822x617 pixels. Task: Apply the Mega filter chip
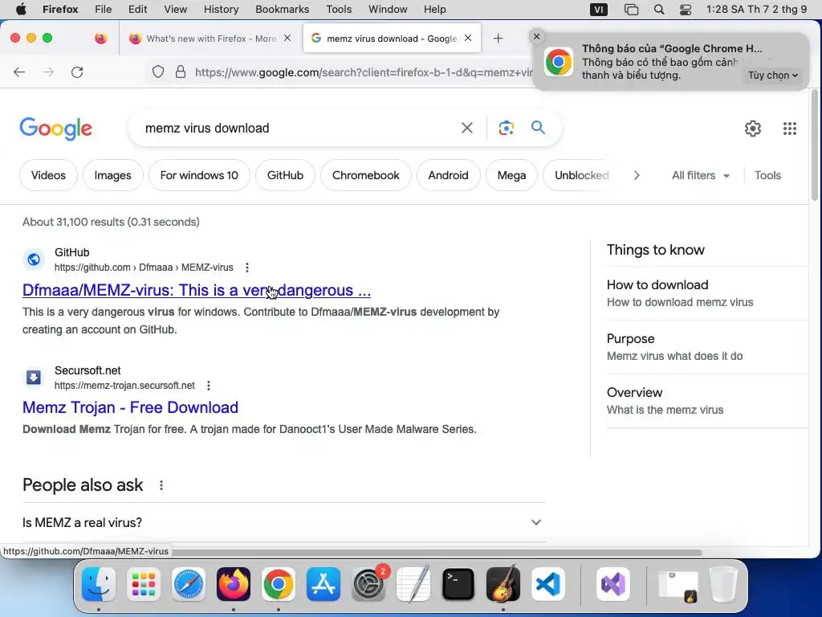pyautogui.click(x=511, y=175)
